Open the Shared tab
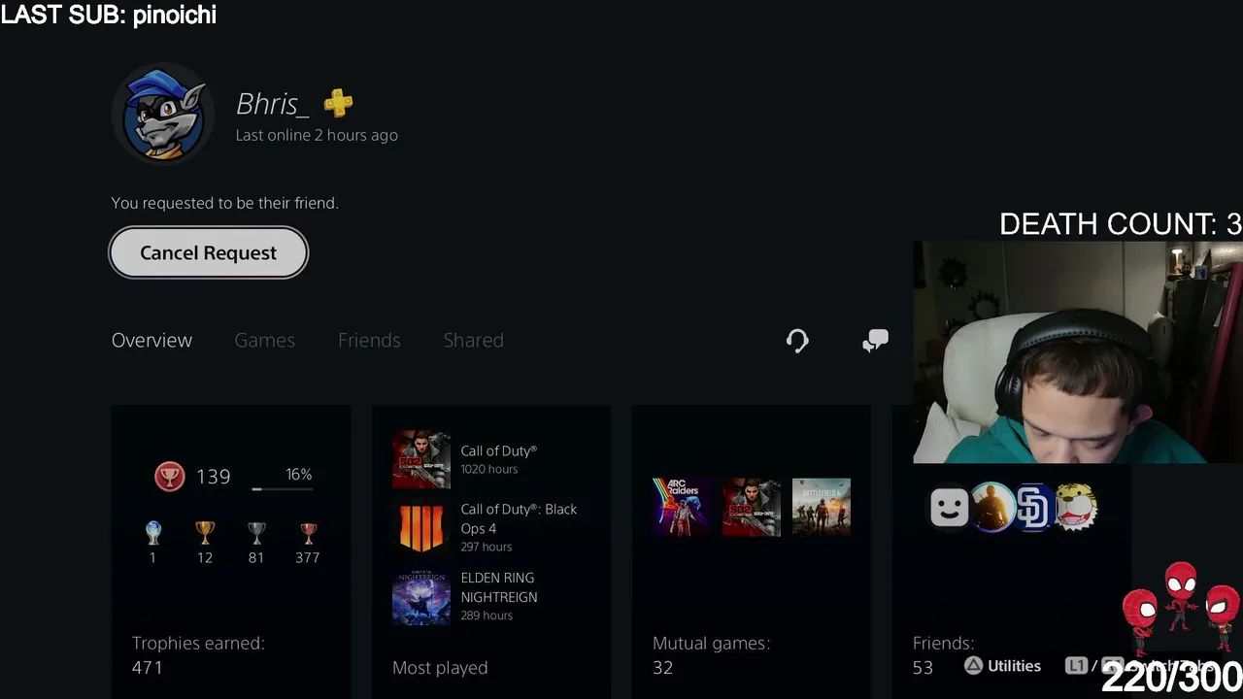1243x699 pixels. (x=473, y=340)
